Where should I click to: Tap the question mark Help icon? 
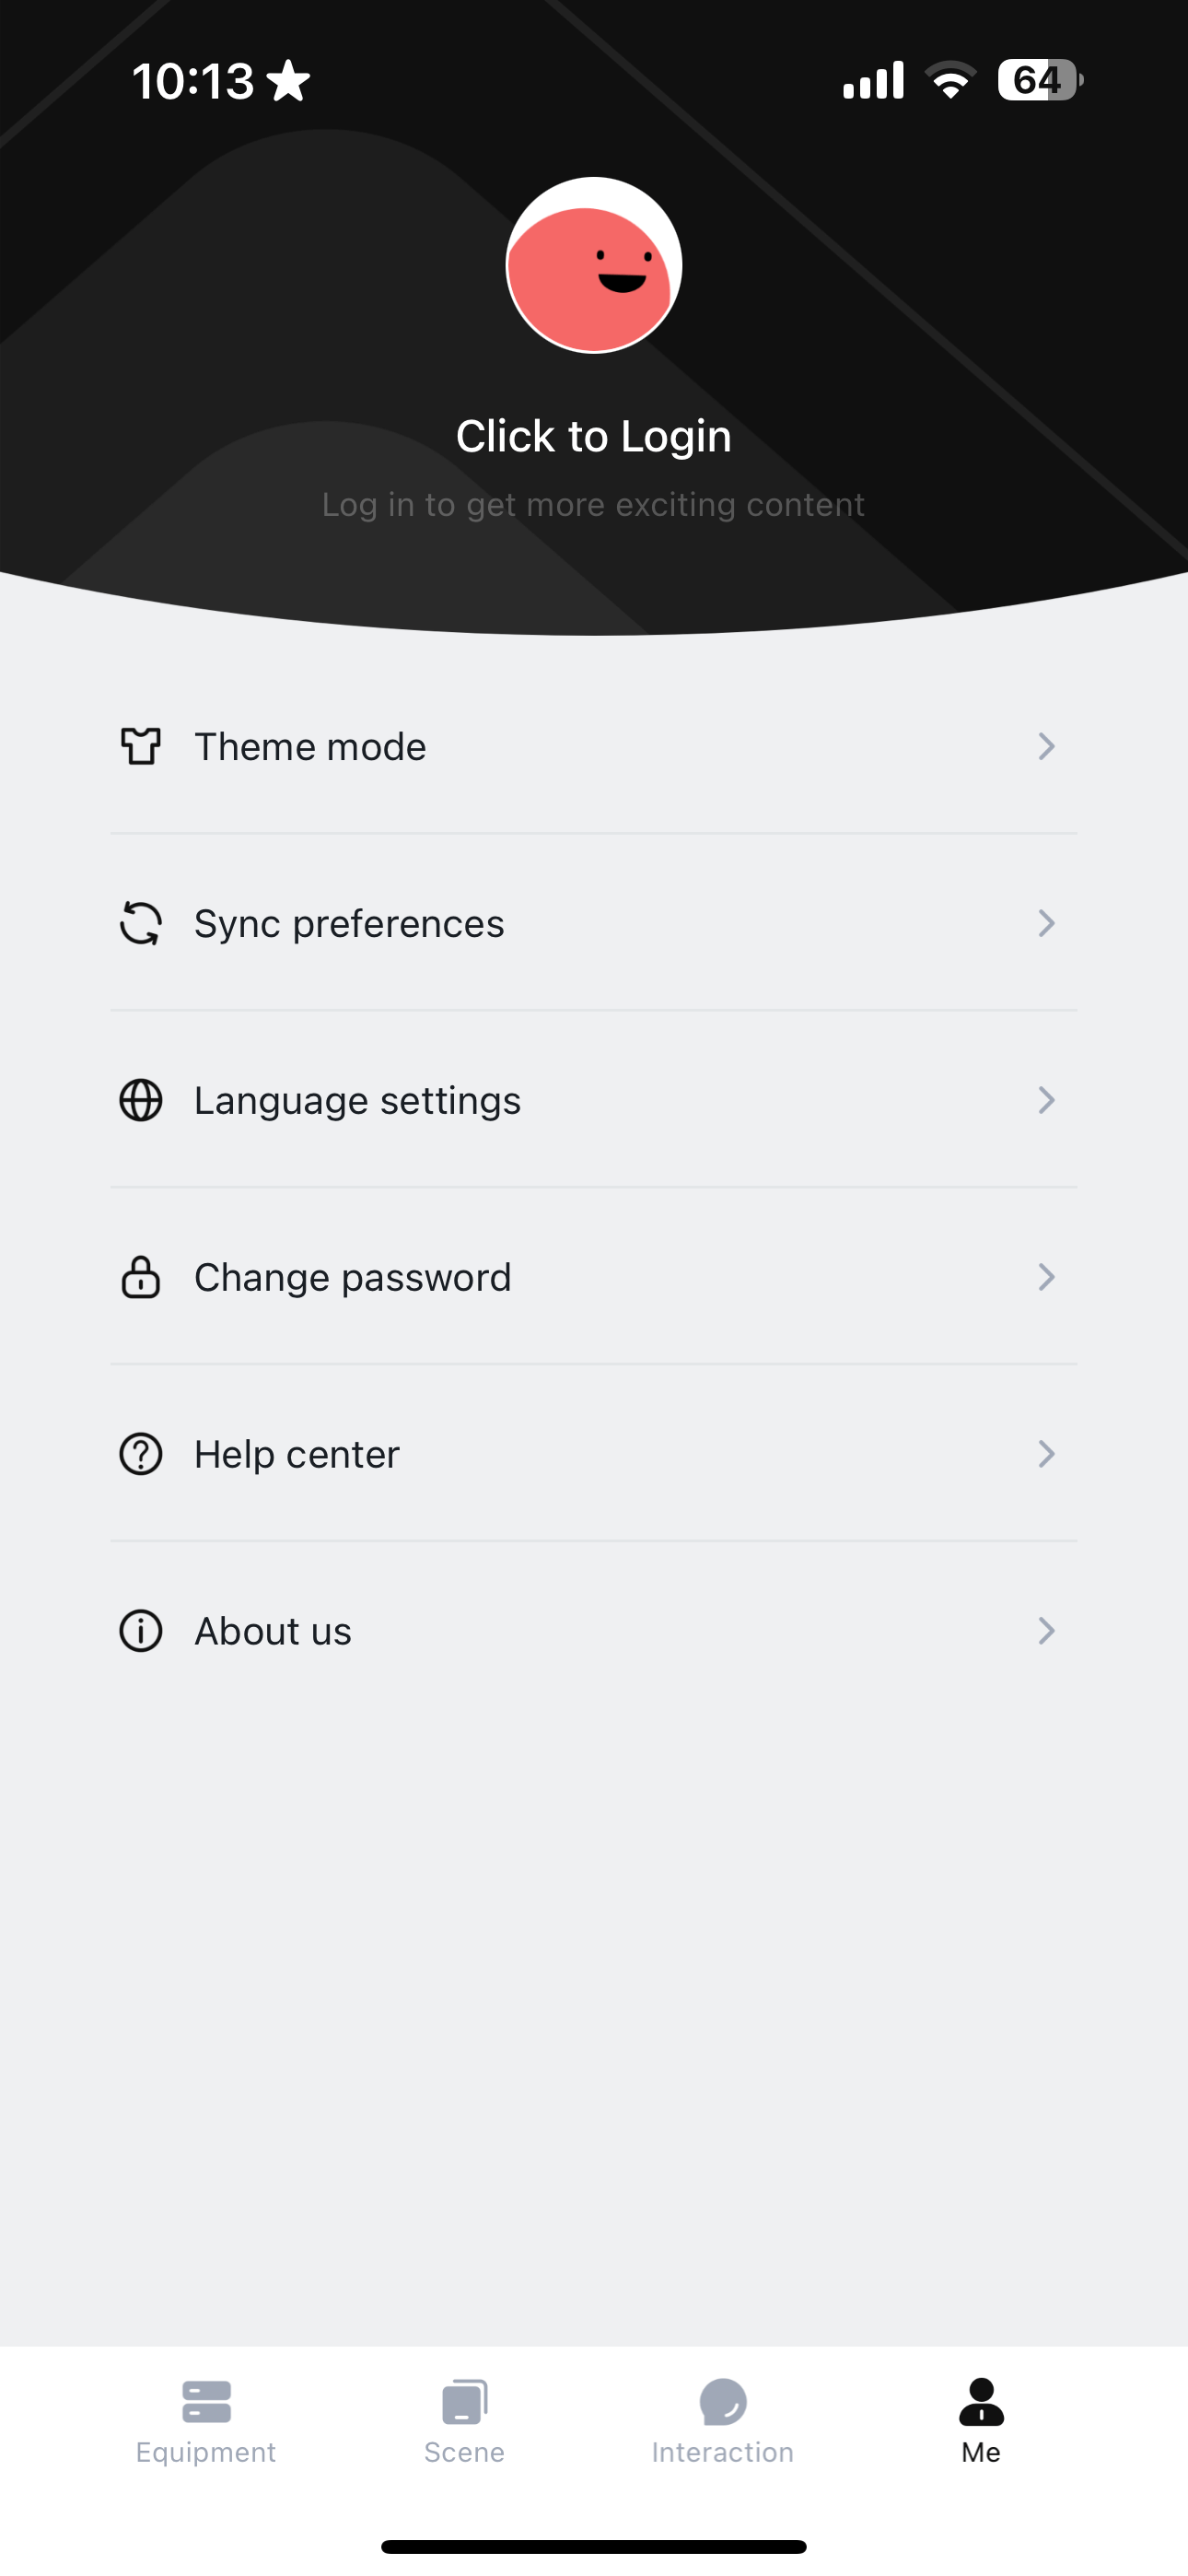click(141, 1454)
